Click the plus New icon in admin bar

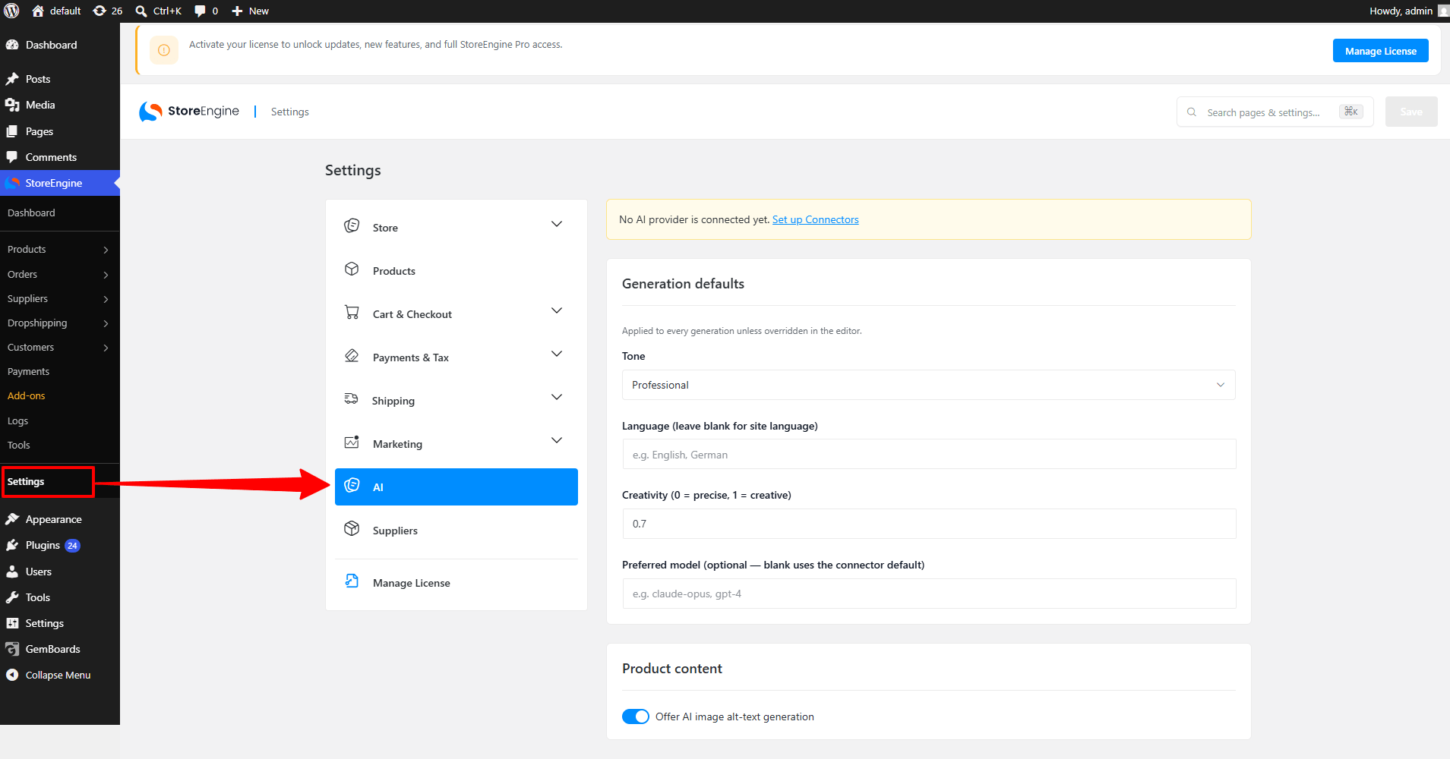click(x=237, y=11)
